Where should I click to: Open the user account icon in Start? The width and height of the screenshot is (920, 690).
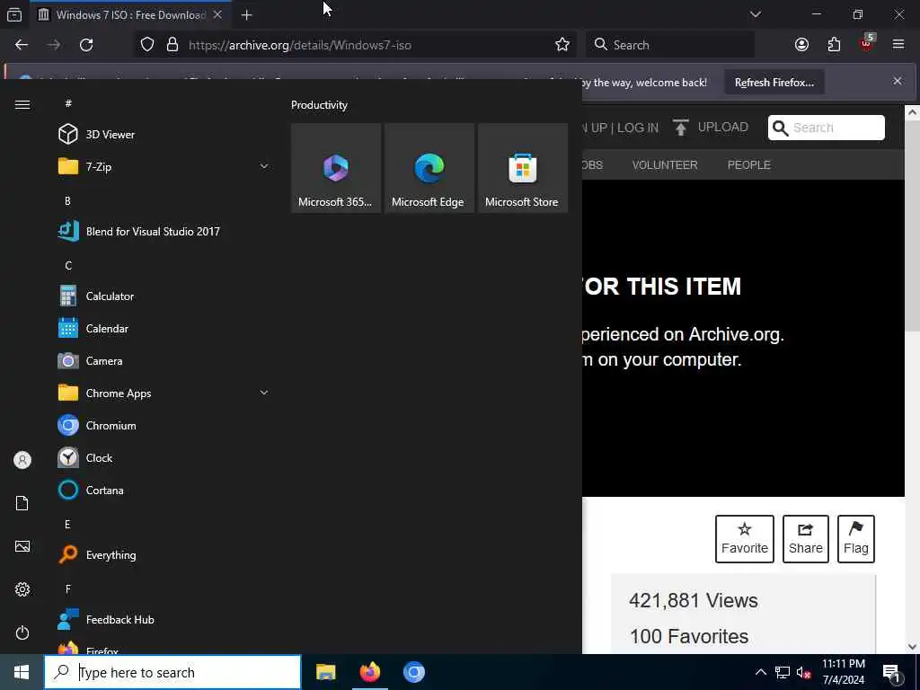pyautogui.click(x=22, y=460)
